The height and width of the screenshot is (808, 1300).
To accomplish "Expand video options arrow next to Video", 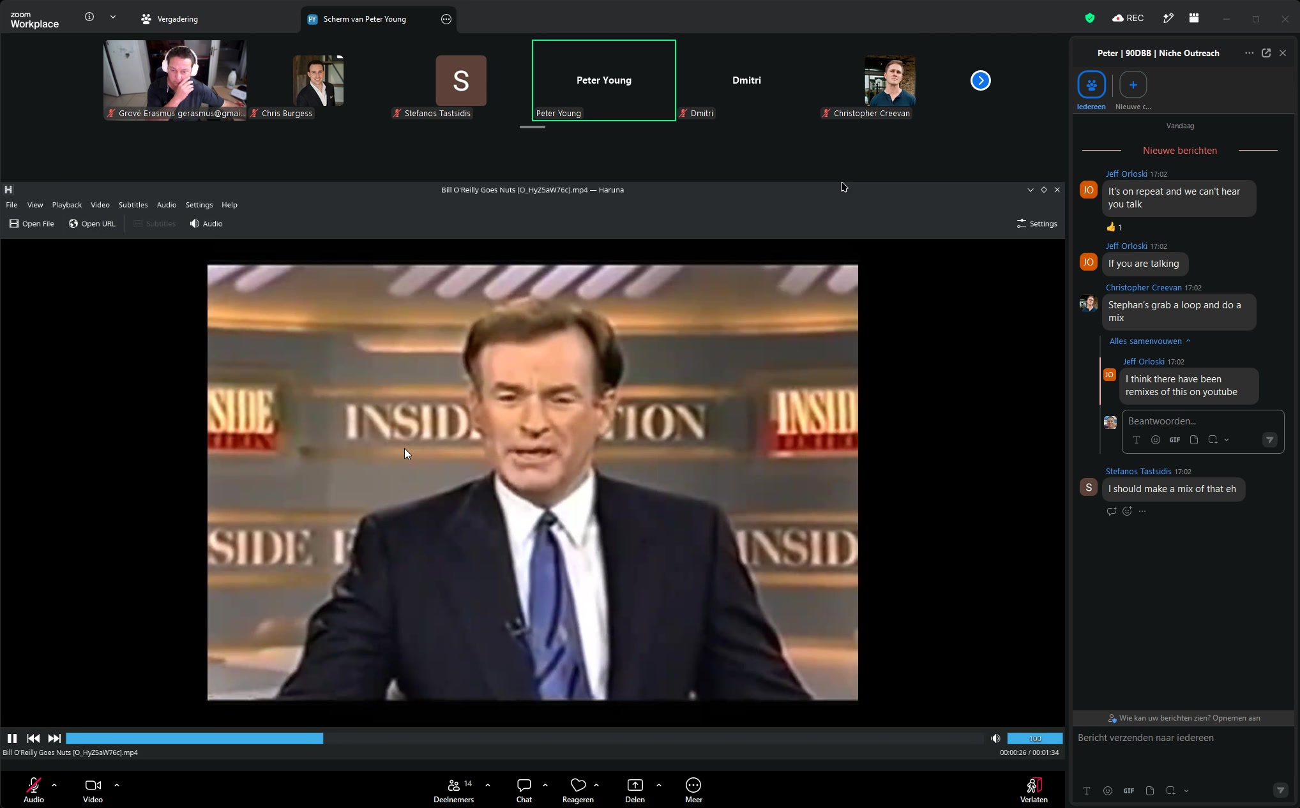I will [117, 785].
